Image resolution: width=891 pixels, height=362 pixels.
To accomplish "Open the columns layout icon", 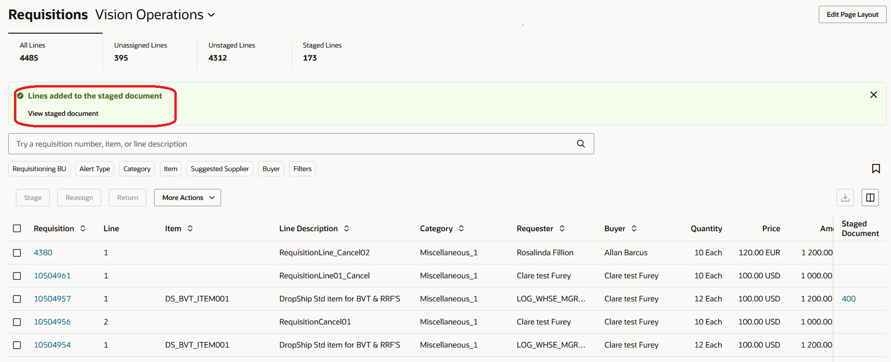I will 870,198.
